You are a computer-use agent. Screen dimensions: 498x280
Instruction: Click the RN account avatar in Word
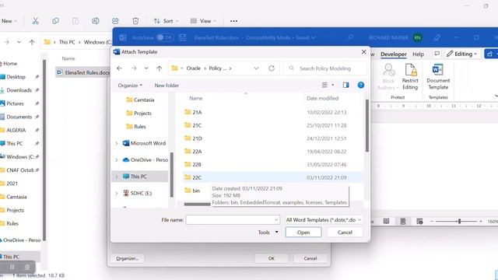[418, 37]
